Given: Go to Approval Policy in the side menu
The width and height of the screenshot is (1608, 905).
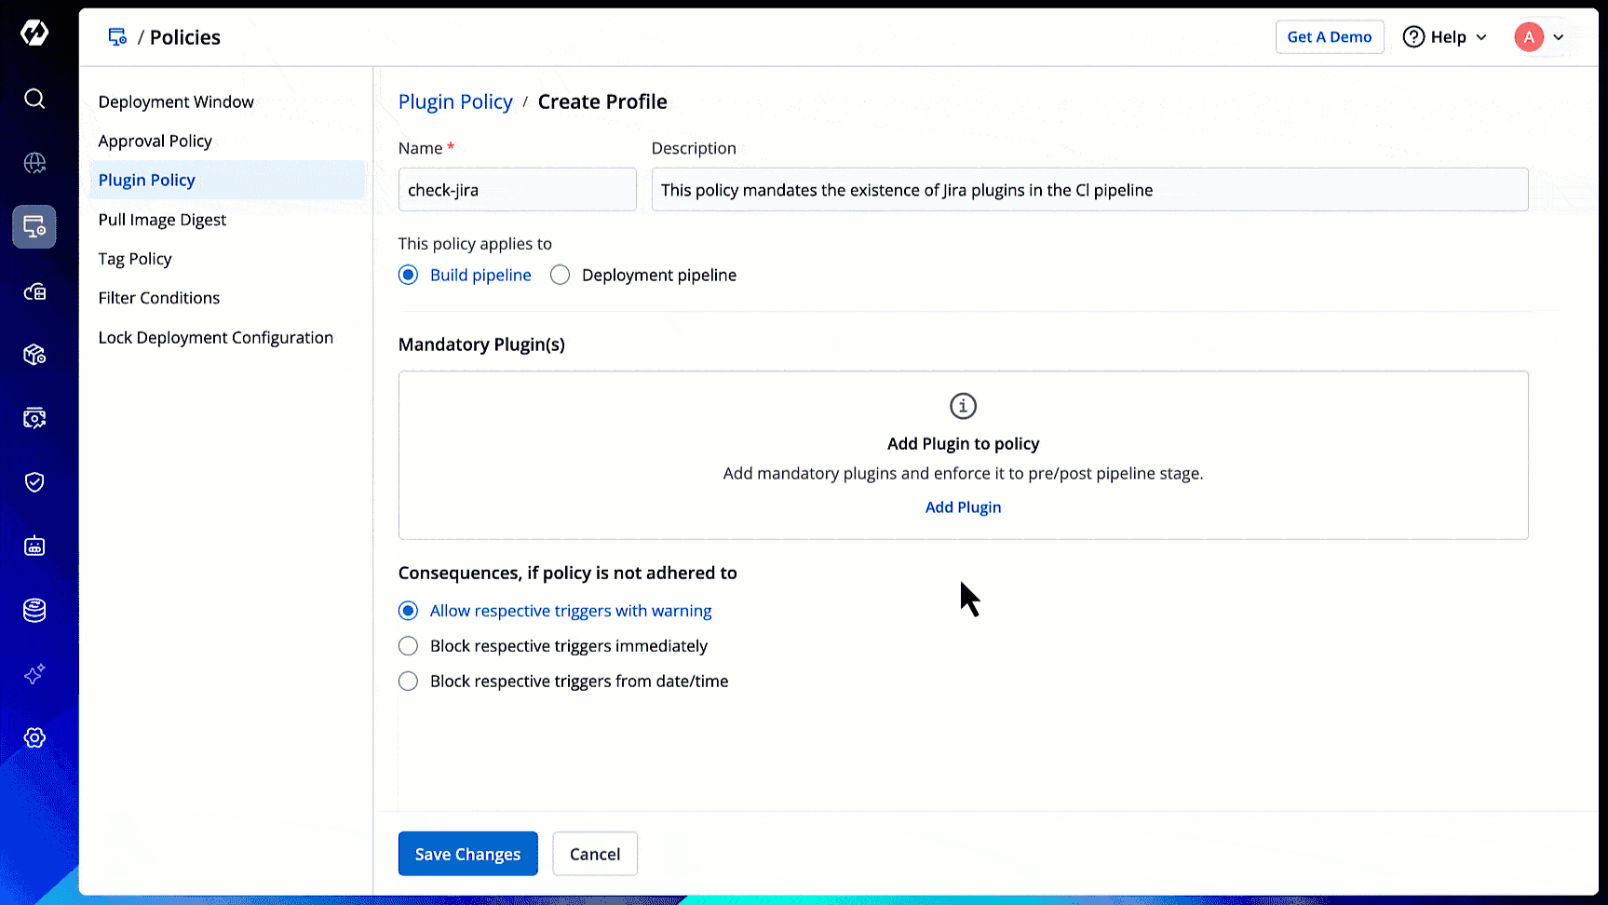Looking at the screenshot, I should [x=155, y=142].
